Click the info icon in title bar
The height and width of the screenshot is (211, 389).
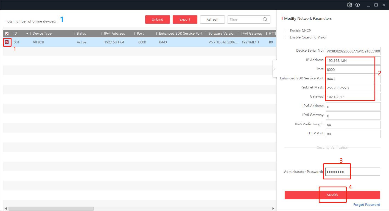357,5
